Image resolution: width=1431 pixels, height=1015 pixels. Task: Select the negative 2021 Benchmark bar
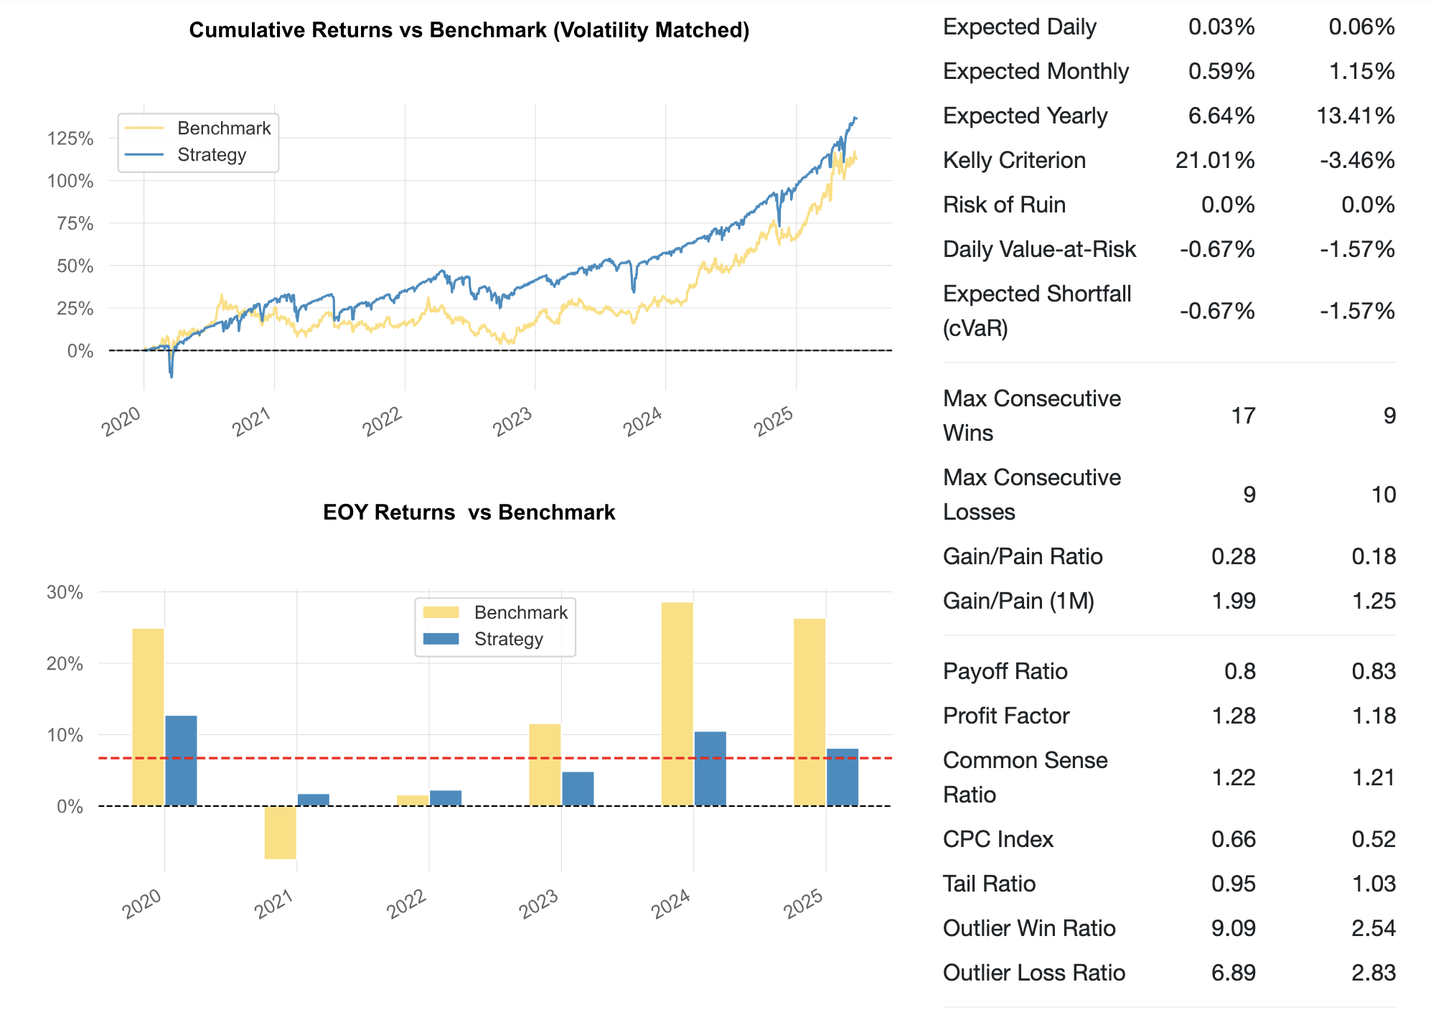280,832
